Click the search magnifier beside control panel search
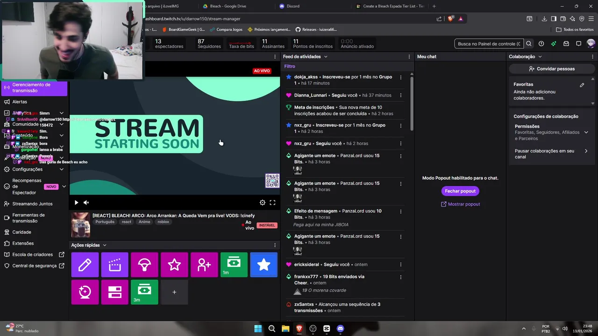Image resolution: width=598 pixels, height=336 pixels. pyautogui.click(x=529, y=44)
